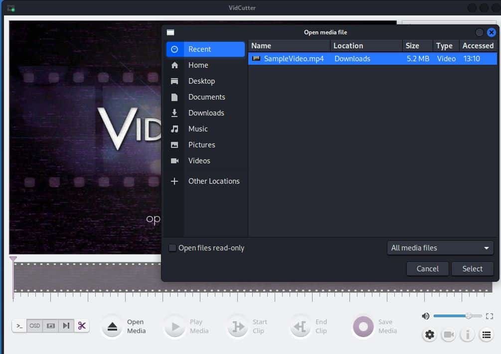Open the All media files filter dropdown

[x=440, y=248]
